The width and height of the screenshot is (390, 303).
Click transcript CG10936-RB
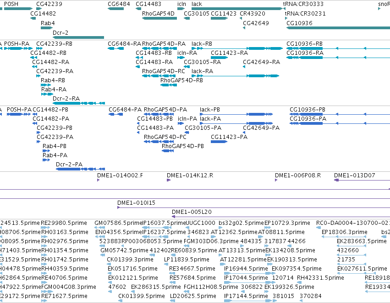click(x=338, y=48)
